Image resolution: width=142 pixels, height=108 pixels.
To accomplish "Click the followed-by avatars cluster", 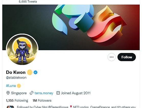I will tap(10, 107).
